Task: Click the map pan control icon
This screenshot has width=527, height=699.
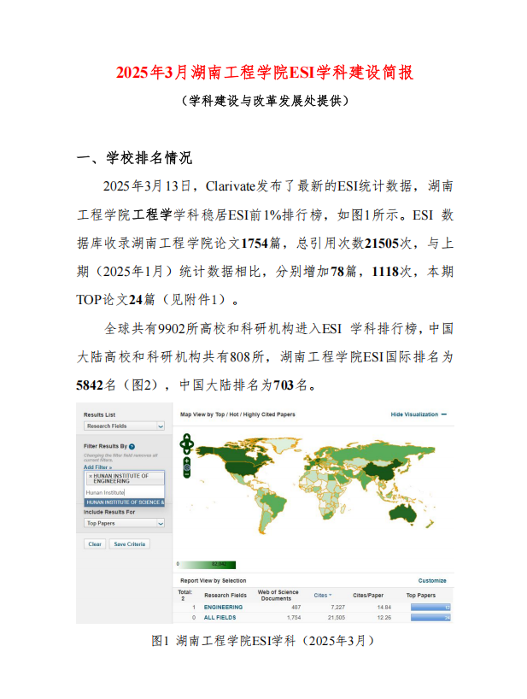Action: coord(187,443)
